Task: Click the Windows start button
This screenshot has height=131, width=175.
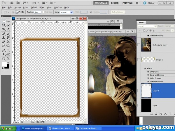Action: 8,128
